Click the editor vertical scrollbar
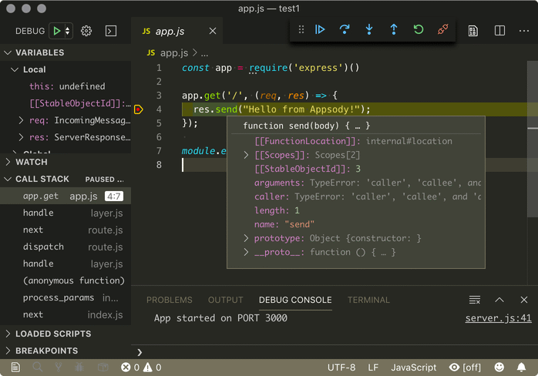Screen dimensions: 538x376 [533, 139]
